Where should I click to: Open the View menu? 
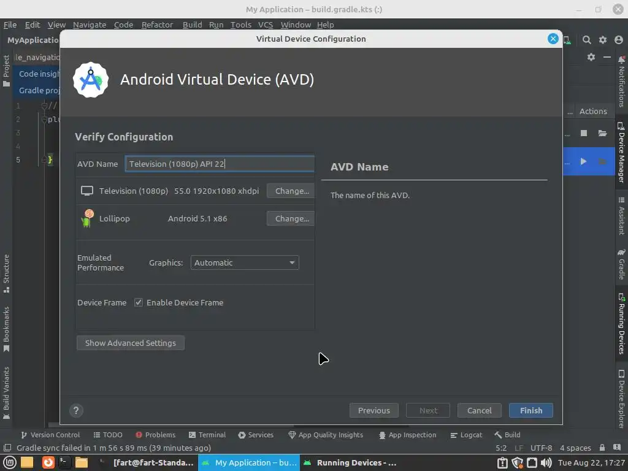click(56, 25)
